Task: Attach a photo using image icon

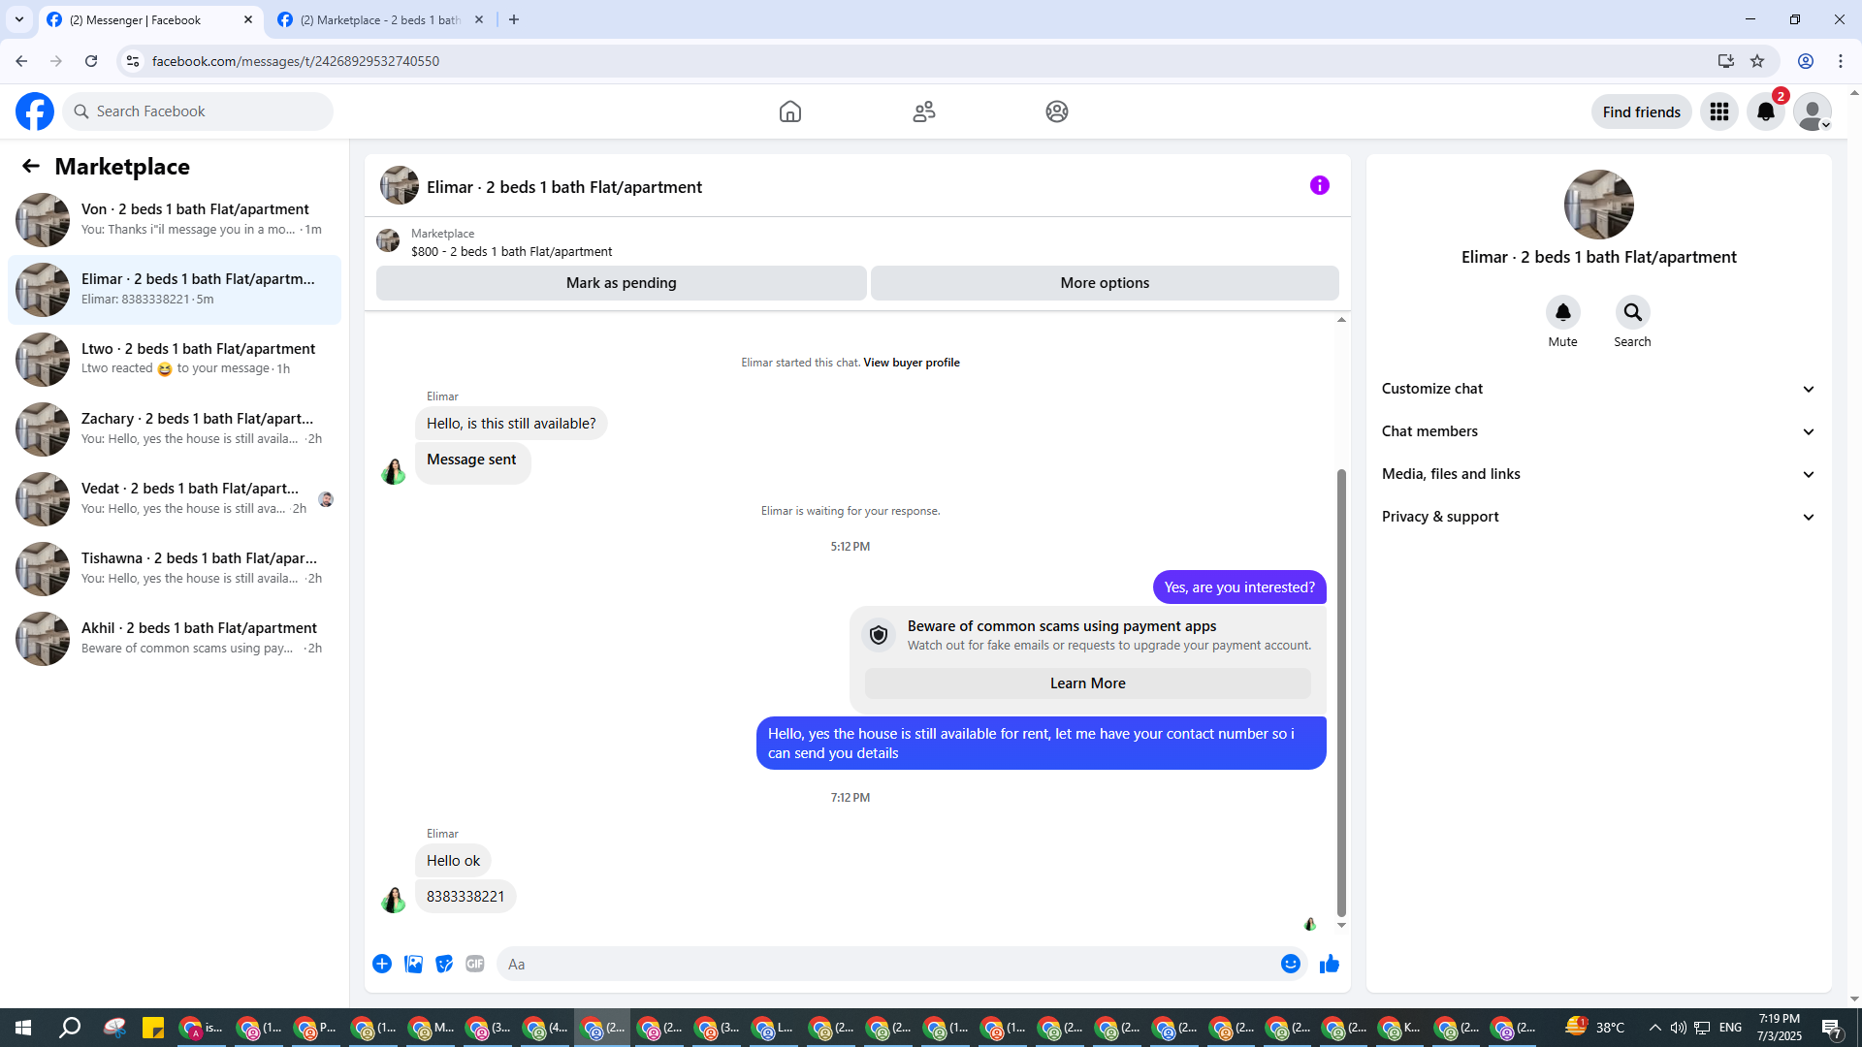Action: (413, 964)
